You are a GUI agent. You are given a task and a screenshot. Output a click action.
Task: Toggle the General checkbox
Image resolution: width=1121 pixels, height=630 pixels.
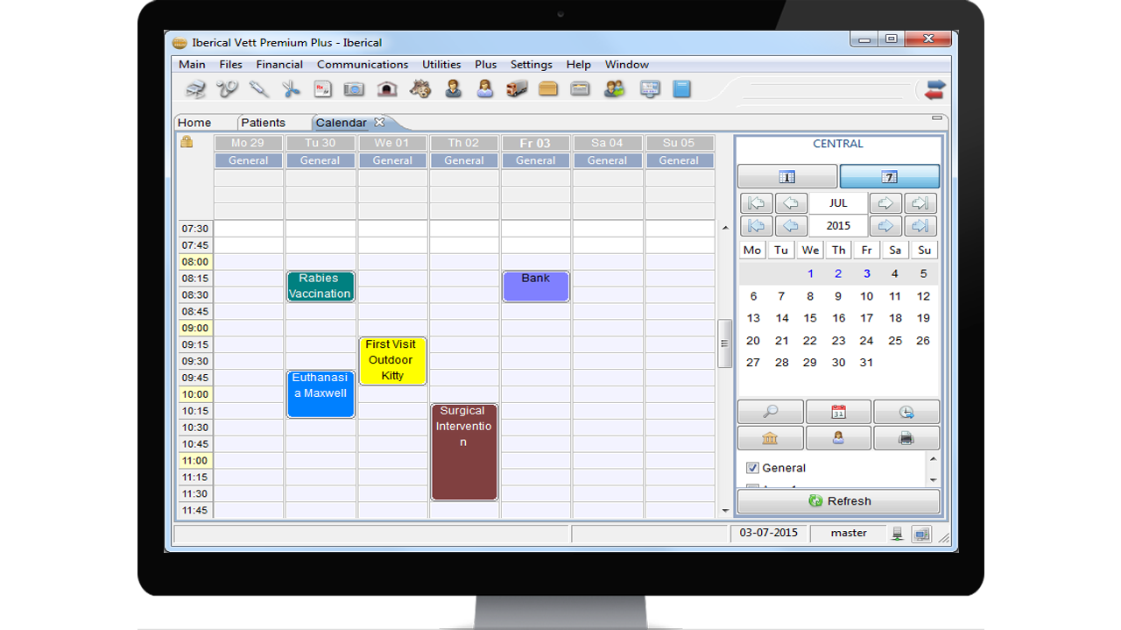click(752, 468)
